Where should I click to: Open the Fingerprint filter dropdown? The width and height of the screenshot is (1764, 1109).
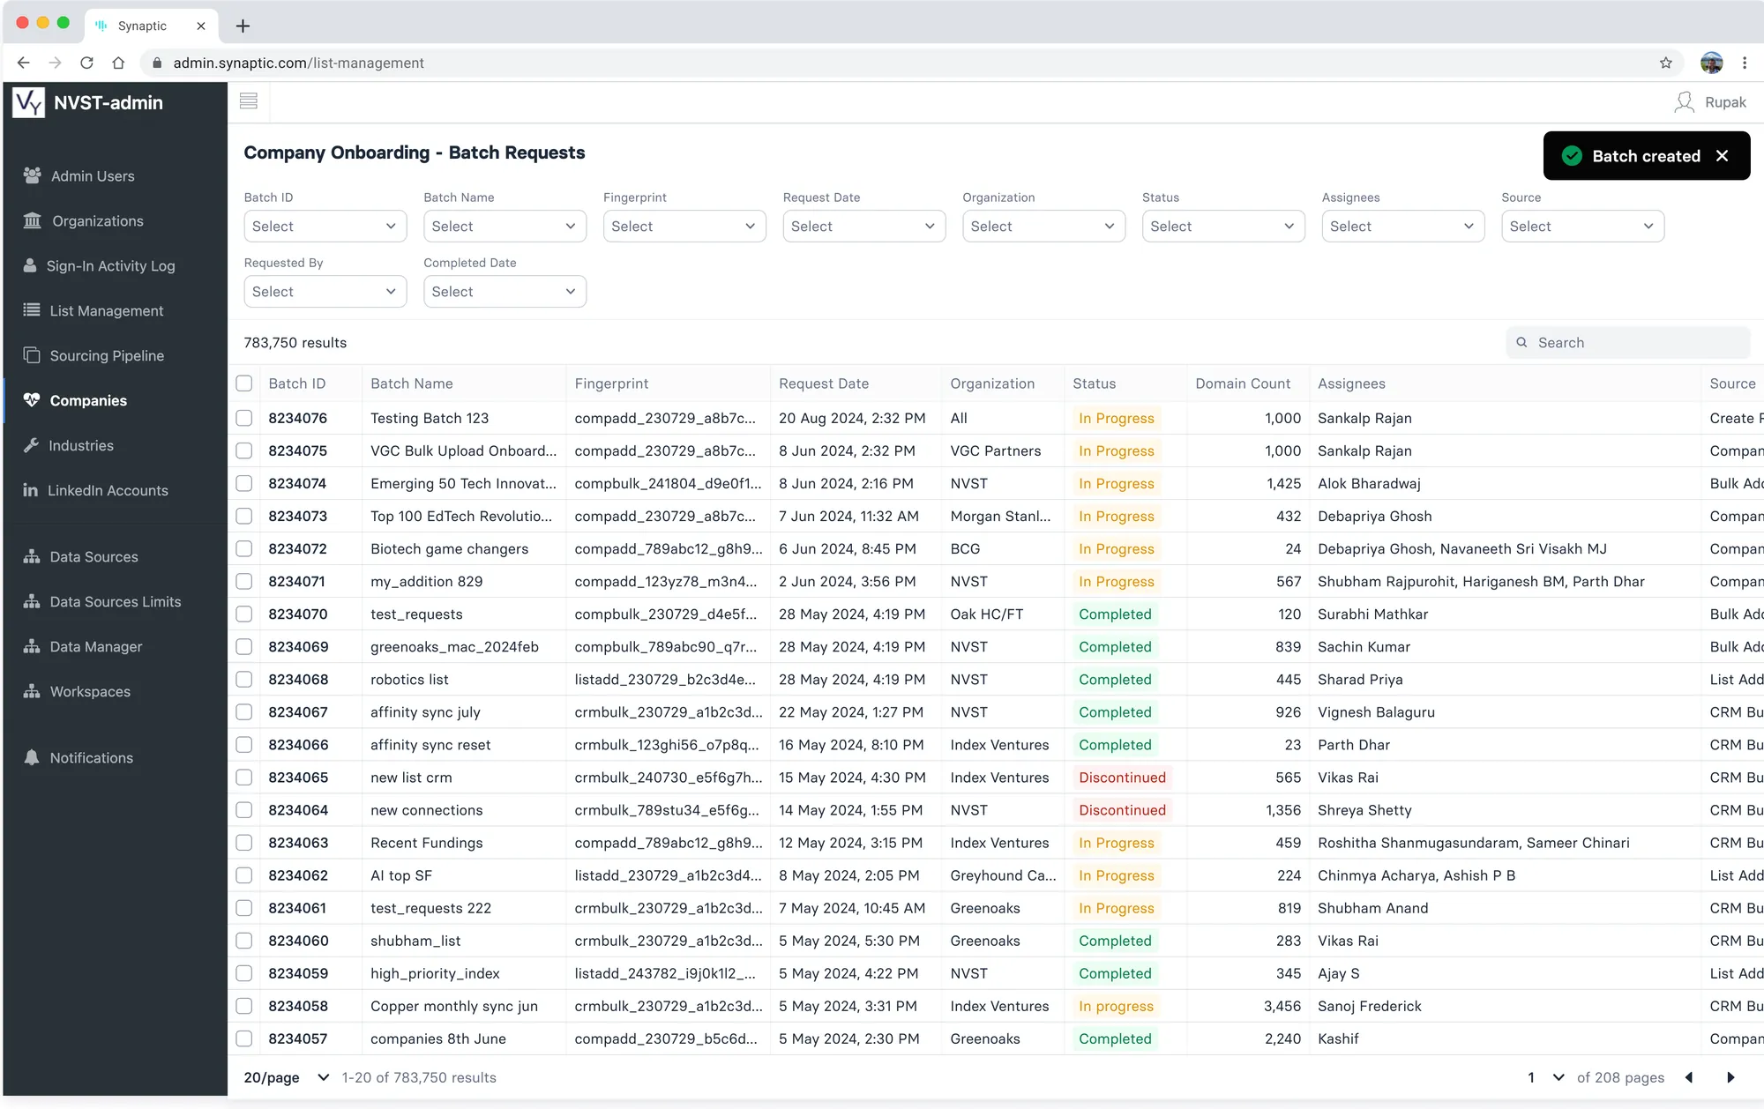tap(684, 227)
